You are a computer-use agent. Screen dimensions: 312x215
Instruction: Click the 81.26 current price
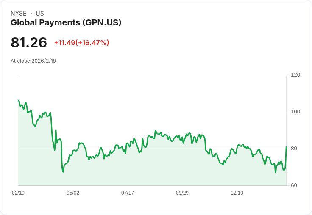(29, 43)
